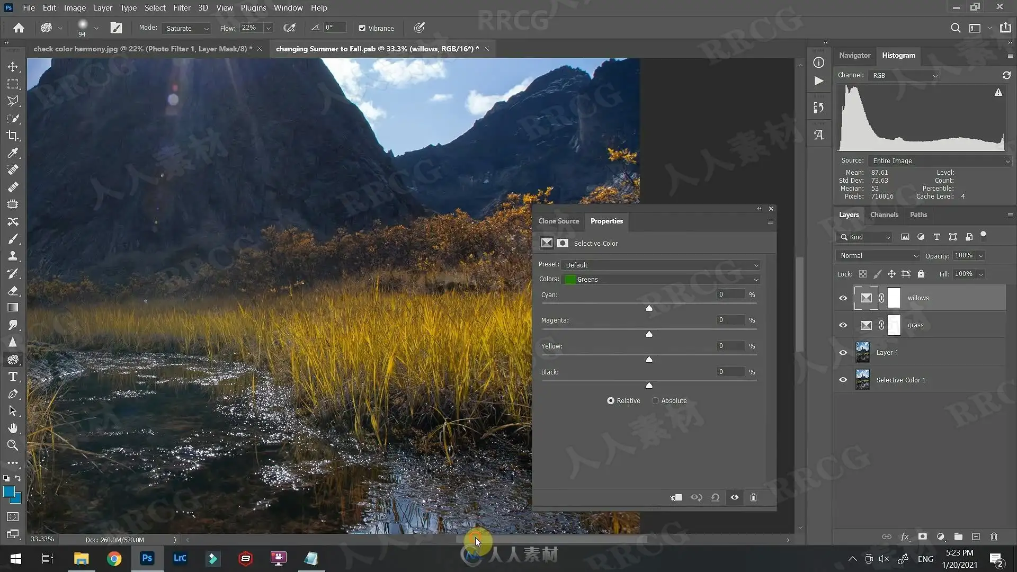The height and width of the screenshot is (572, 1017).
Task: Switch to the Clone Source tab
Action: pyautogui.click(x=559, y=221)
